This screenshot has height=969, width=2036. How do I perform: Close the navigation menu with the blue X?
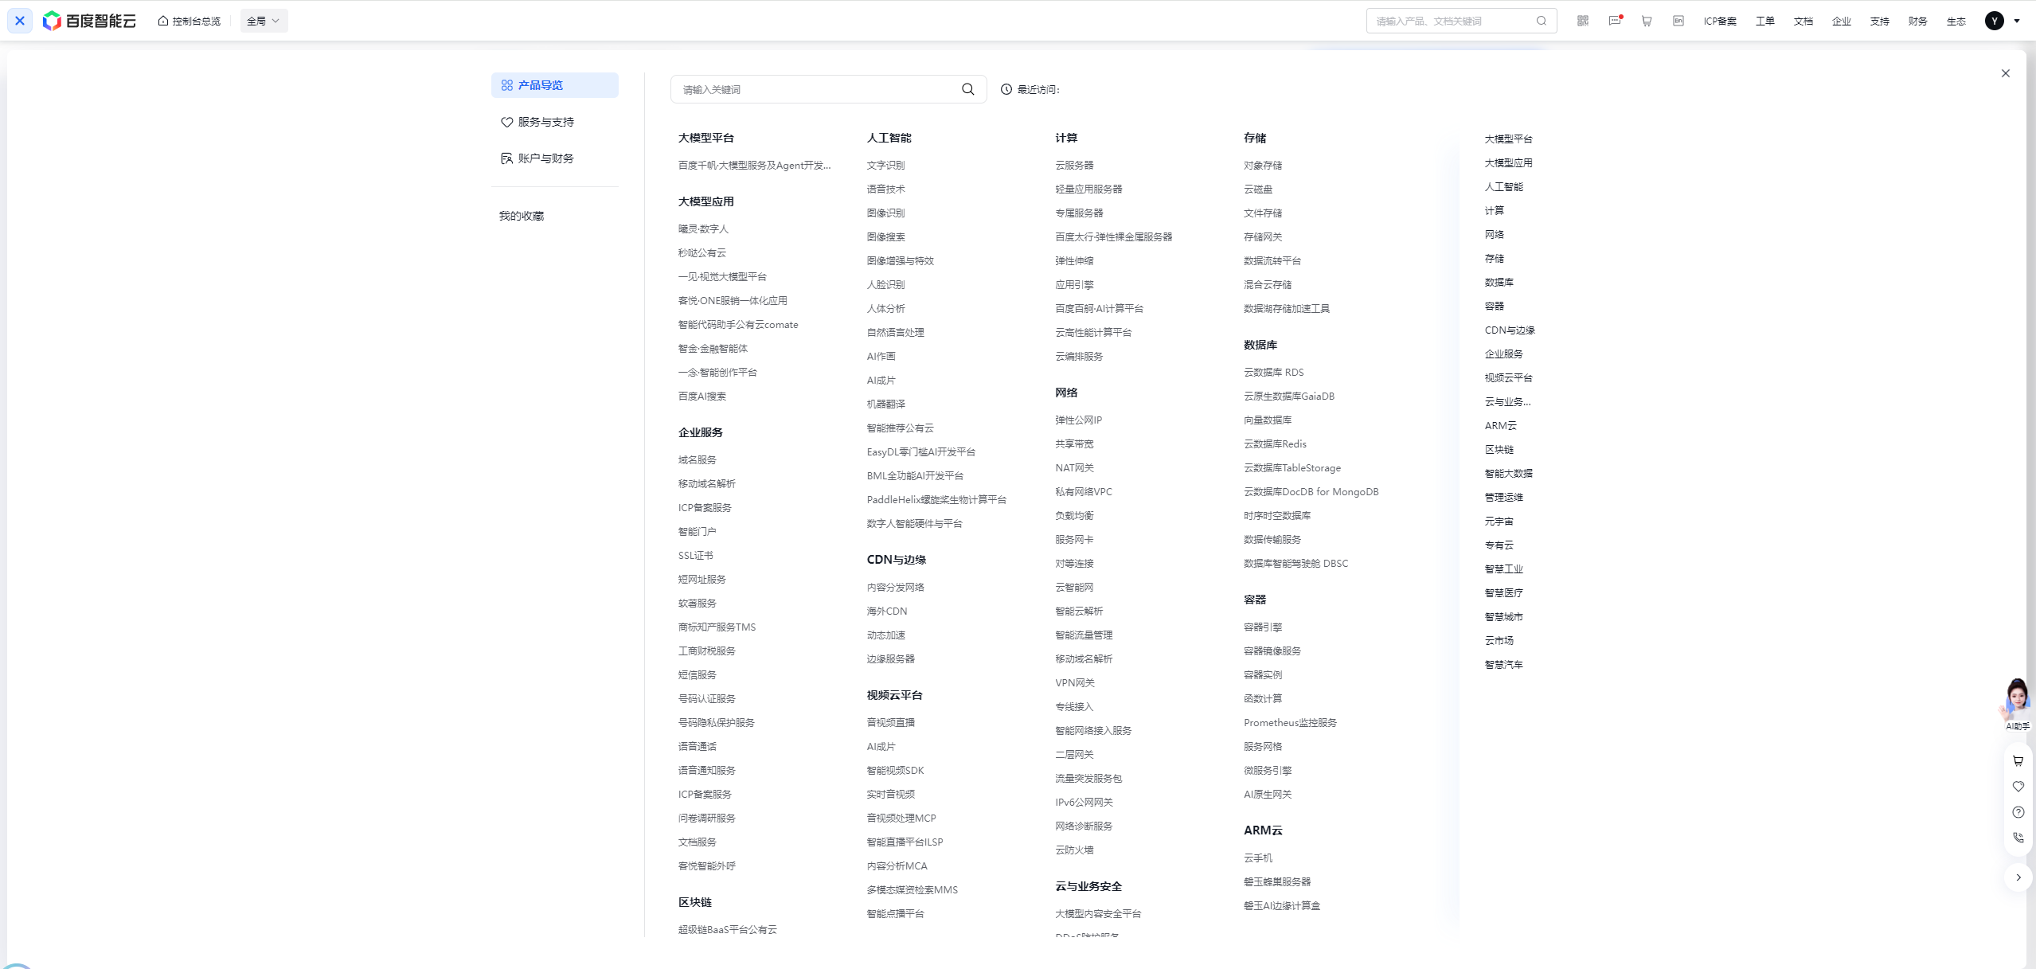click(x=20, y=21)
